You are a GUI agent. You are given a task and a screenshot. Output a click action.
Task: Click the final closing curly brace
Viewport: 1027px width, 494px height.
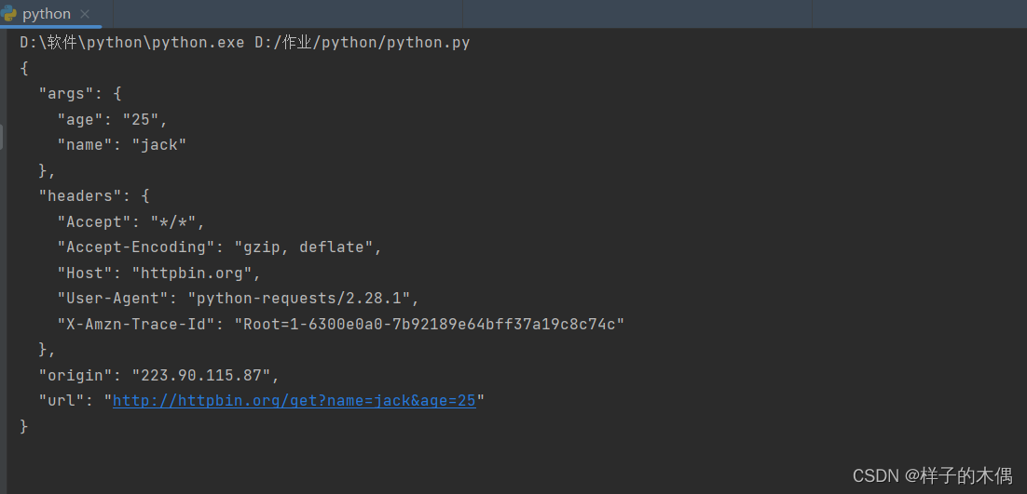pyautogui.click(x=24, y=427)
